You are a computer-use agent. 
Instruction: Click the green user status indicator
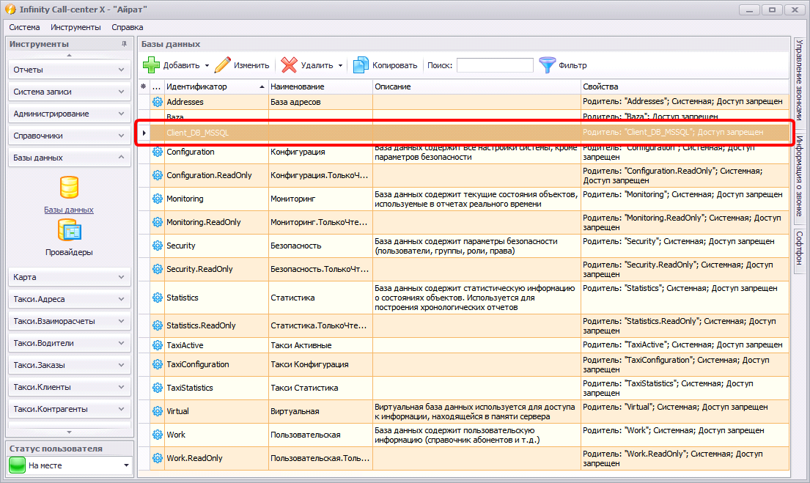[x=17, y=465]
